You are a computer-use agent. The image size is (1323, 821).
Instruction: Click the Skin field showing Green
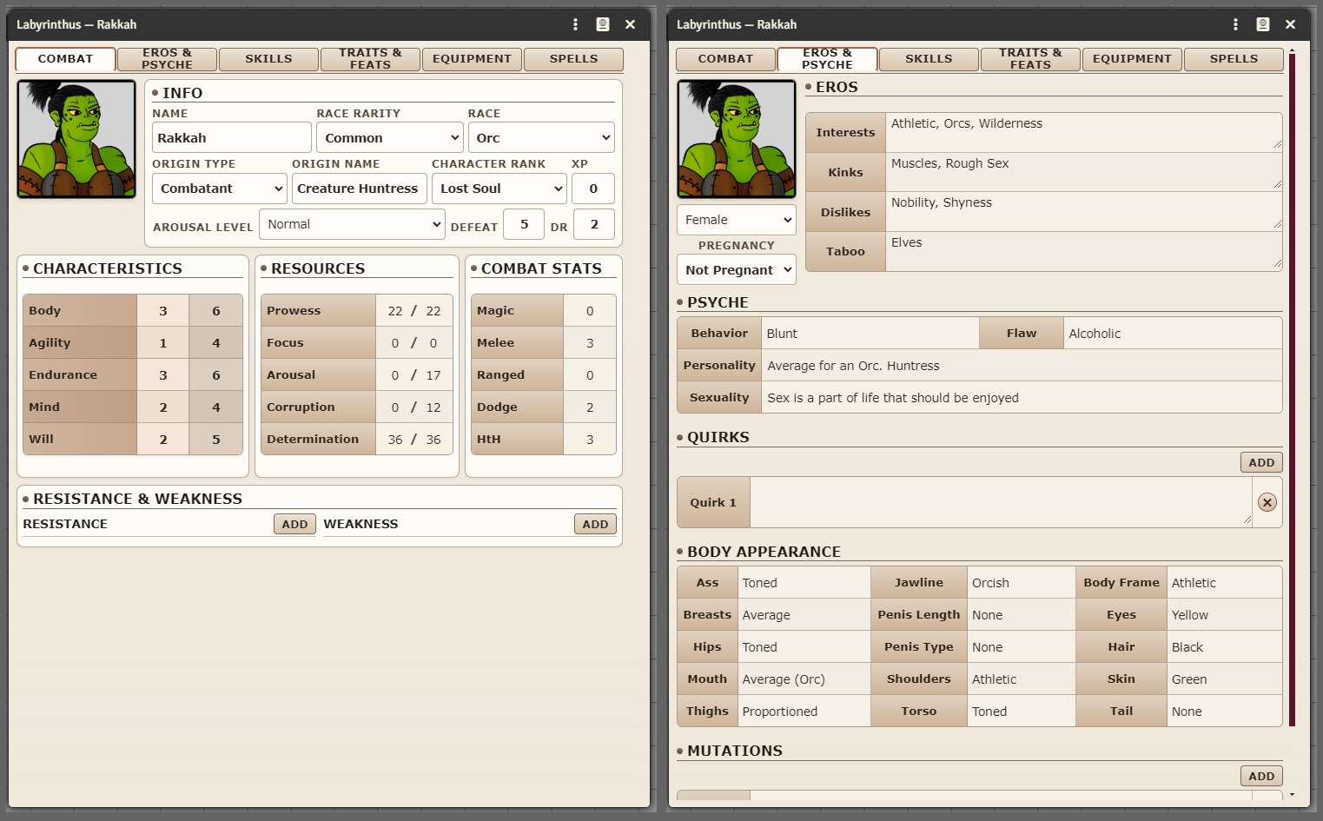(1224, 679)
